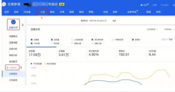175x92 pixels.
Task: Switch to the 取数 tab
Action: 149,12
